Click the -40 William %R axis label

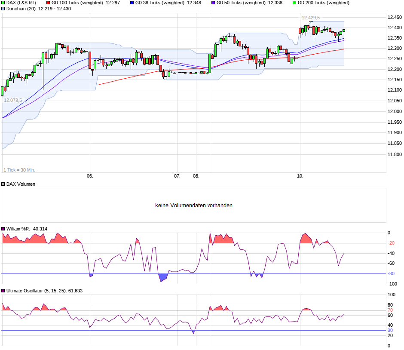click(x=391, y=253)
